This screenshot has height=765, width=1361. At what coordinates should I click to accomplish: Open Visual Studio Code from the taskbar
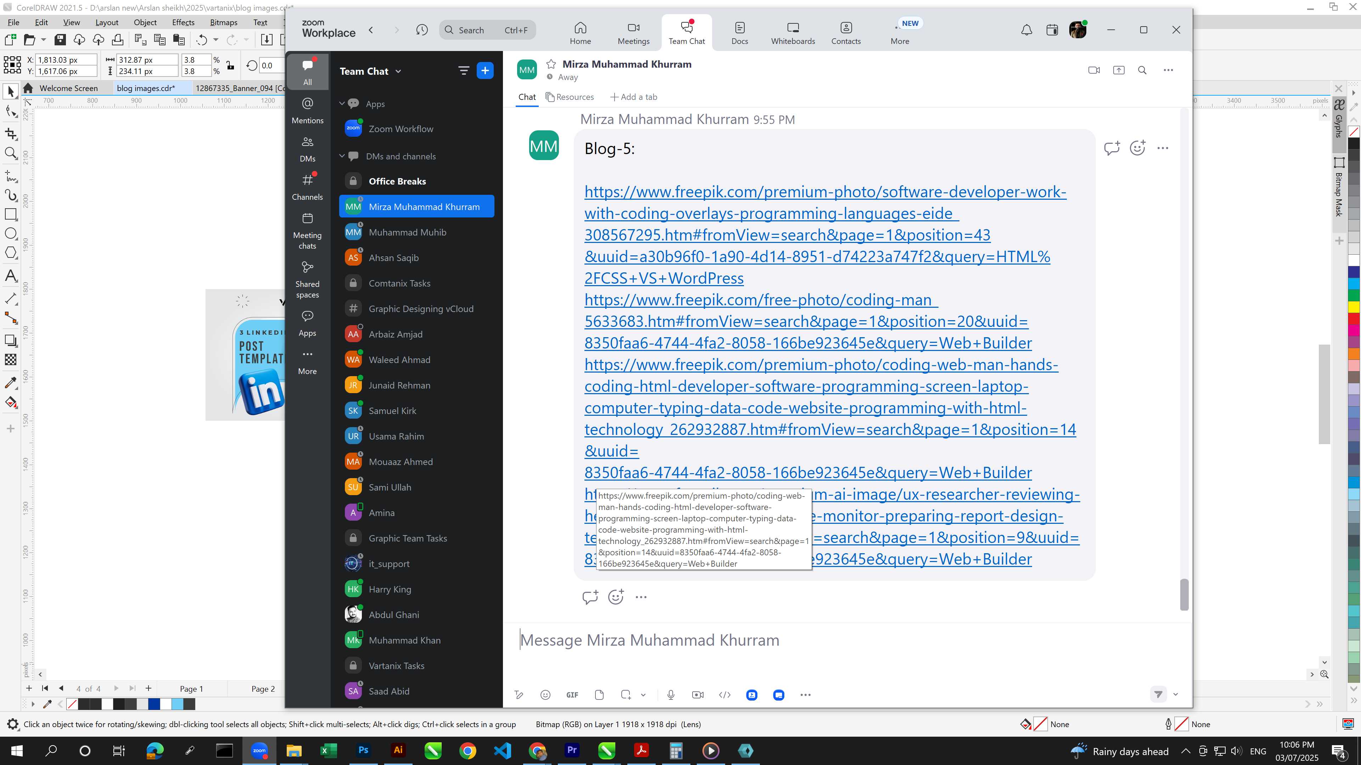click(x=503, y=750)
